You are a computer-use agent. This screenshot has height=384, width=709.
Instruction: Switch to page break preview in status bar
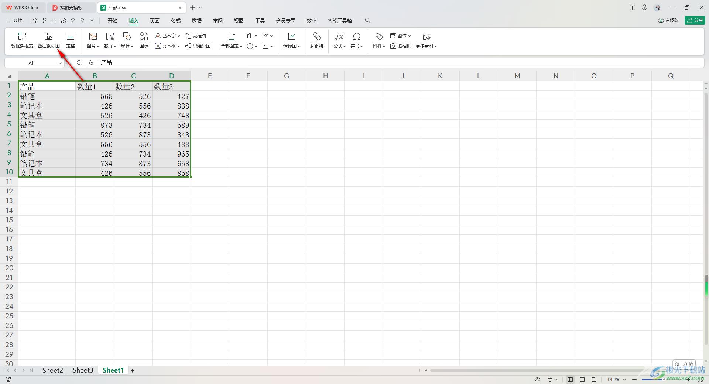coord(594,380)
